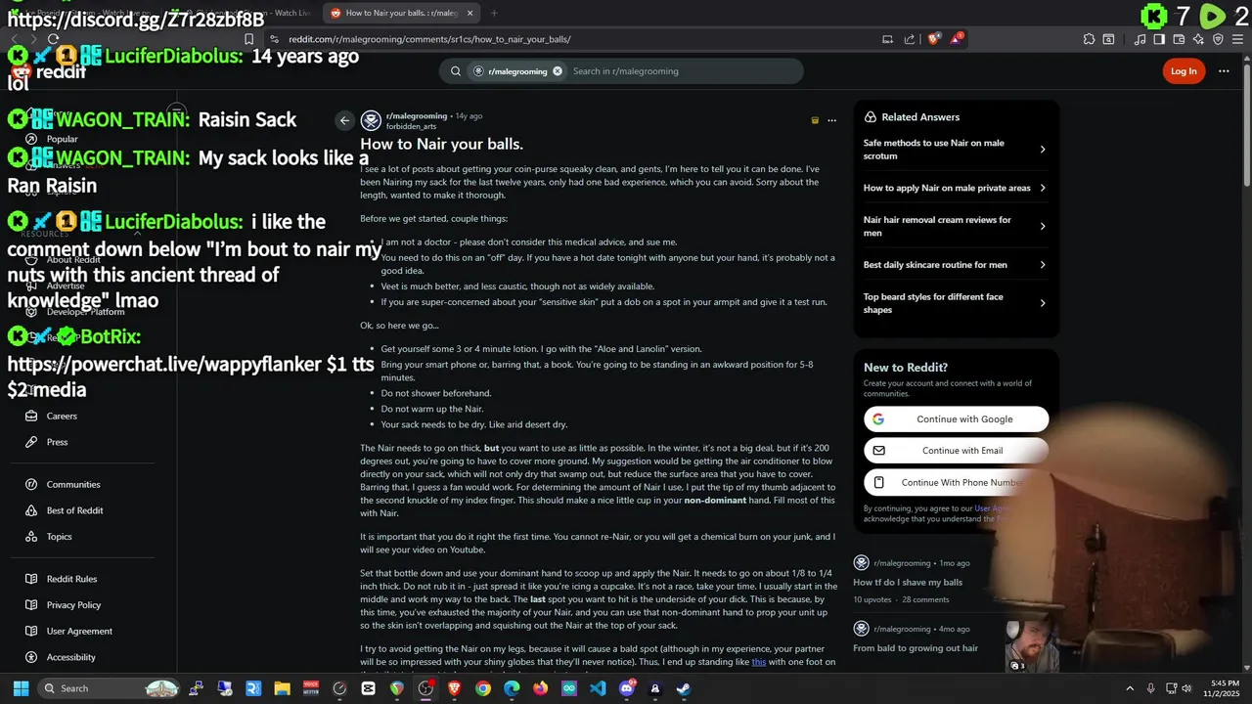Click Continue with Google button

(956, 418)
